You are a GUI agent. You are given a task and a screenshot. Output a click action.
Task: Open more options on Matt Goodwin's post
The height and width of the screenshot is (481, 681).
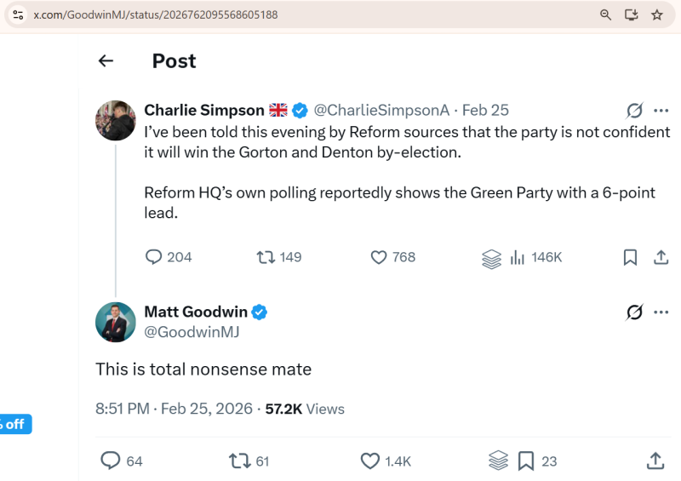[x=661, y=312]
